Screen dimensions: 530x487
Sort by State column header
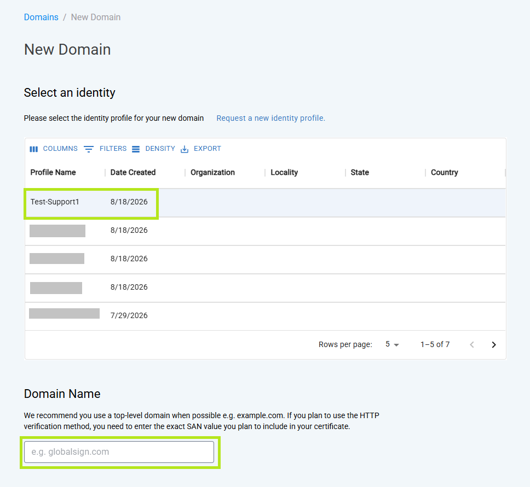point(360,173)
